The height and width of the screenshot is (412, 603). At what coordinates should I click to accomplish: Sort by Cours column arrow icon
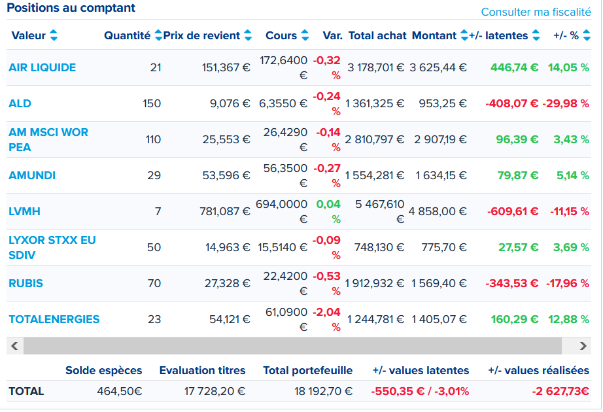coord(305,35)
